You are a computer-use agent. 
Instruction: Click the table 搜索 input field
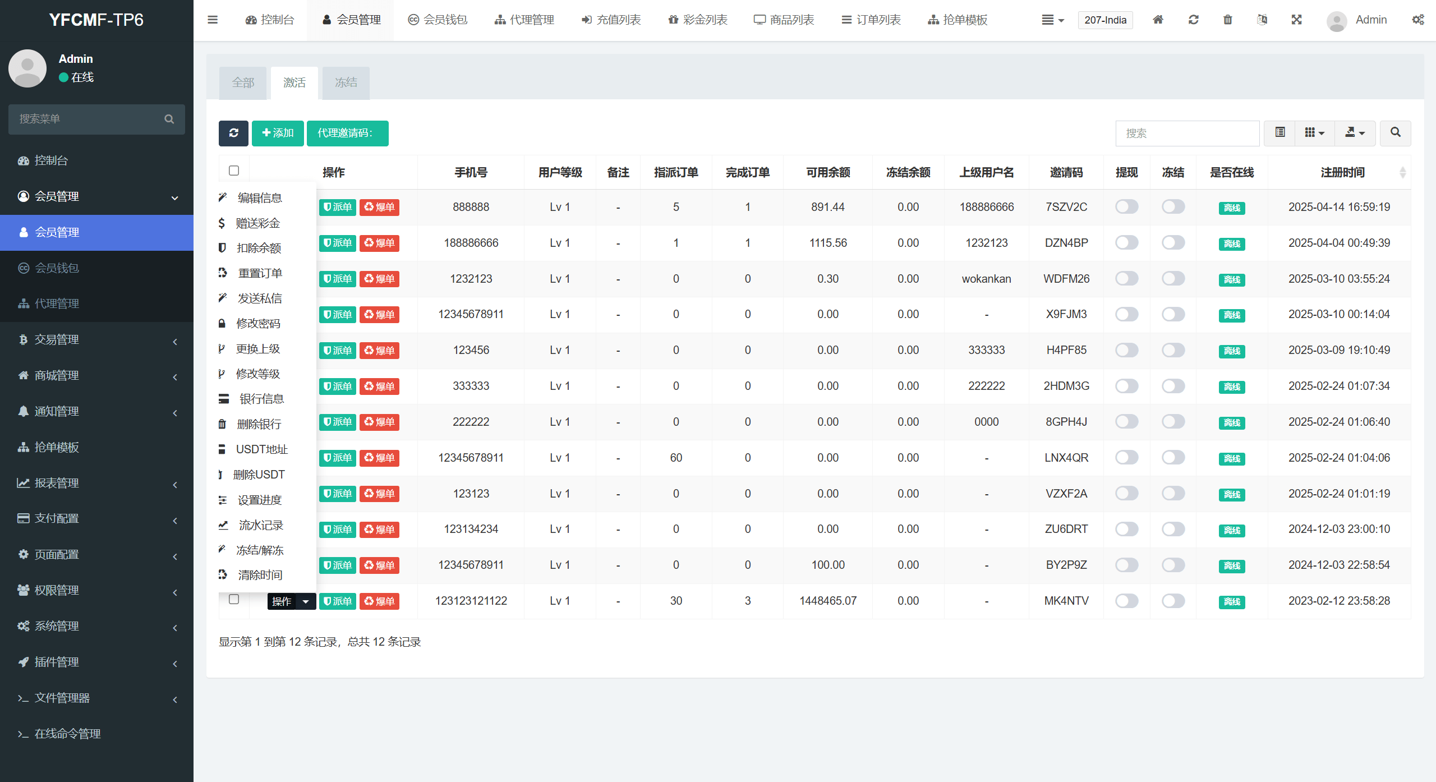click(1187, 133)
